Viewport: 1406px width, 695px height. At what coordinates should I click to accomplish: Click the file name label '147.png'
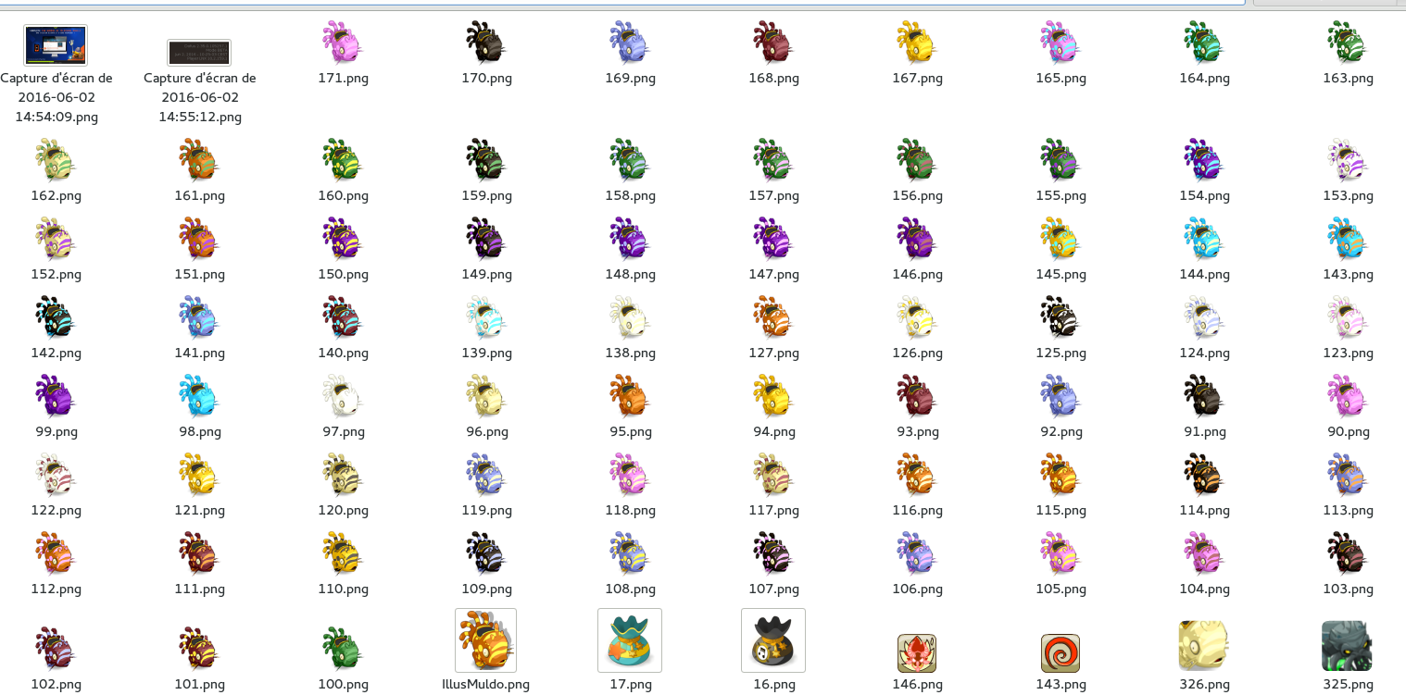click(x=773, y=274)
